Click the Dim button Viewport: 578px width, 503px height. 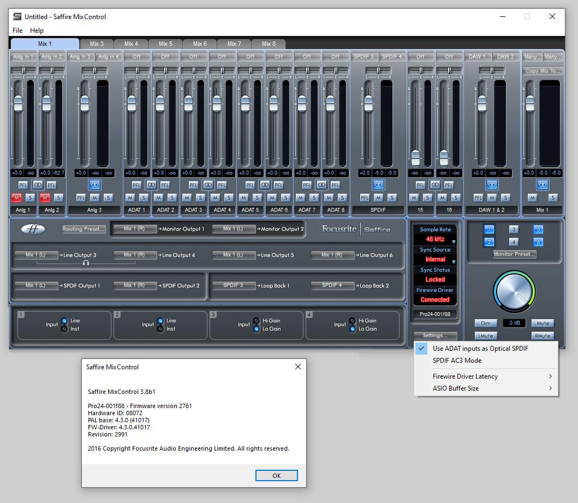pos(485,324)
